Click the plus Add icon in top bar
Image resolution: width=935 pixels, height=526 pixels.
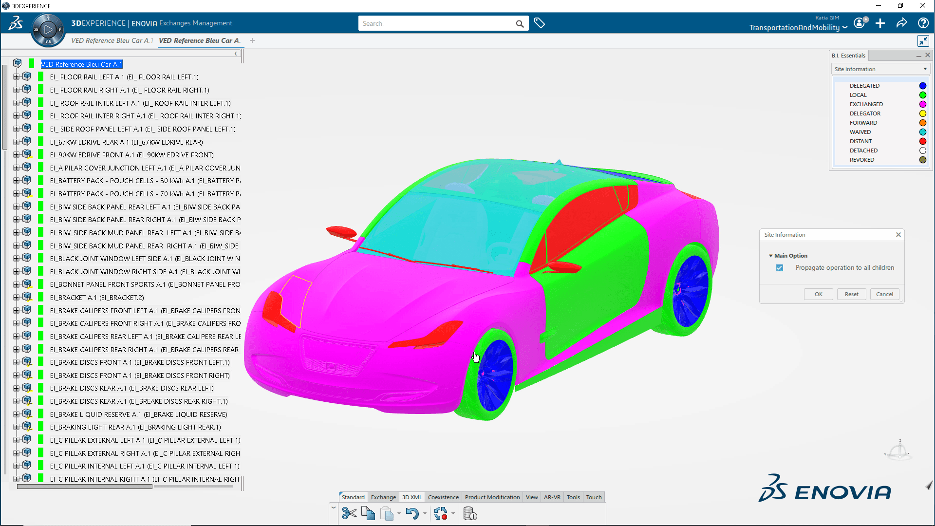(x=880, y=23)
